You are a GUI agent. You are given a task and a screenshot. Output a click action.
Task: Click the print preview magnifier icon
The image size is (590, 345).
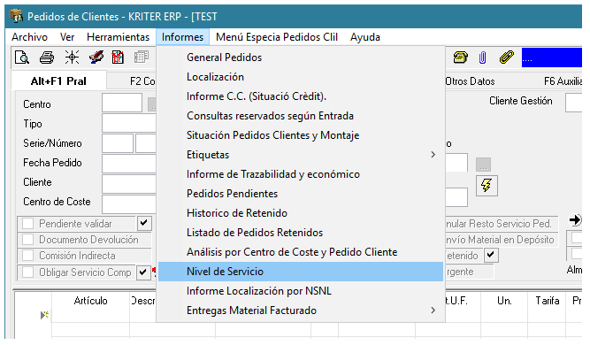click(x=22, y=57)
